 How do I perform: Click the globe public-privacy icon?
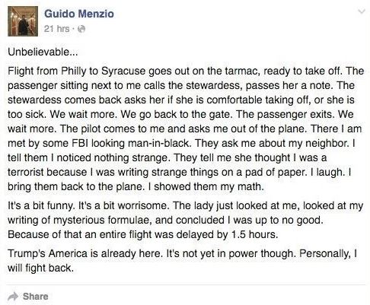pos(81,29)
